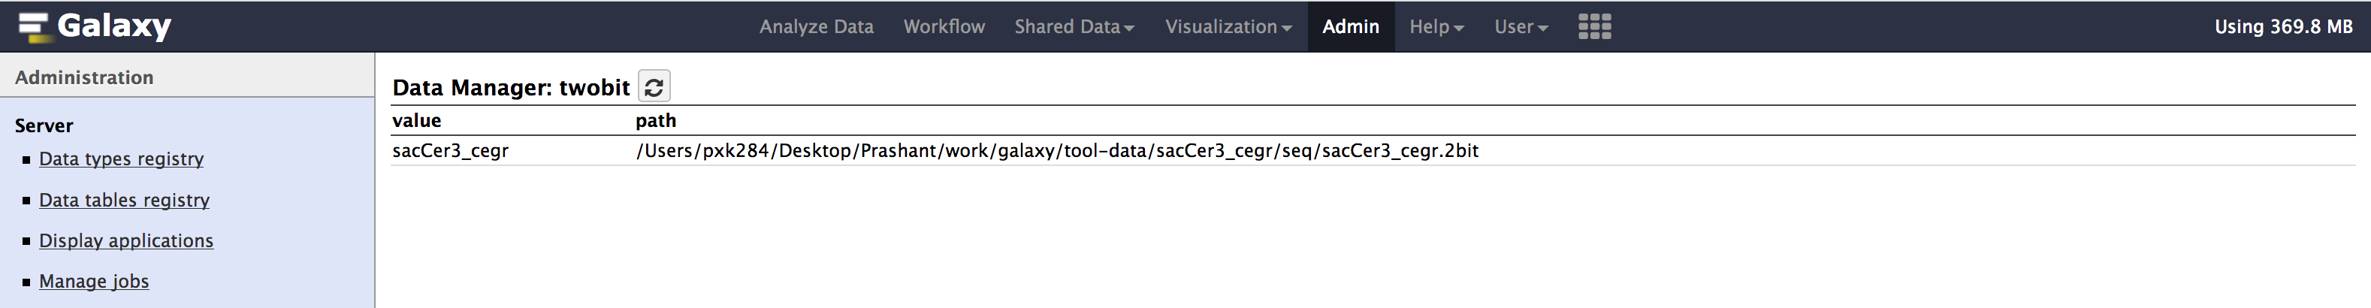Image resolution: width=2371 pixels, height=308 pixels.
Task: Click the 'value' column header
Action: click(x=416, y=120)
